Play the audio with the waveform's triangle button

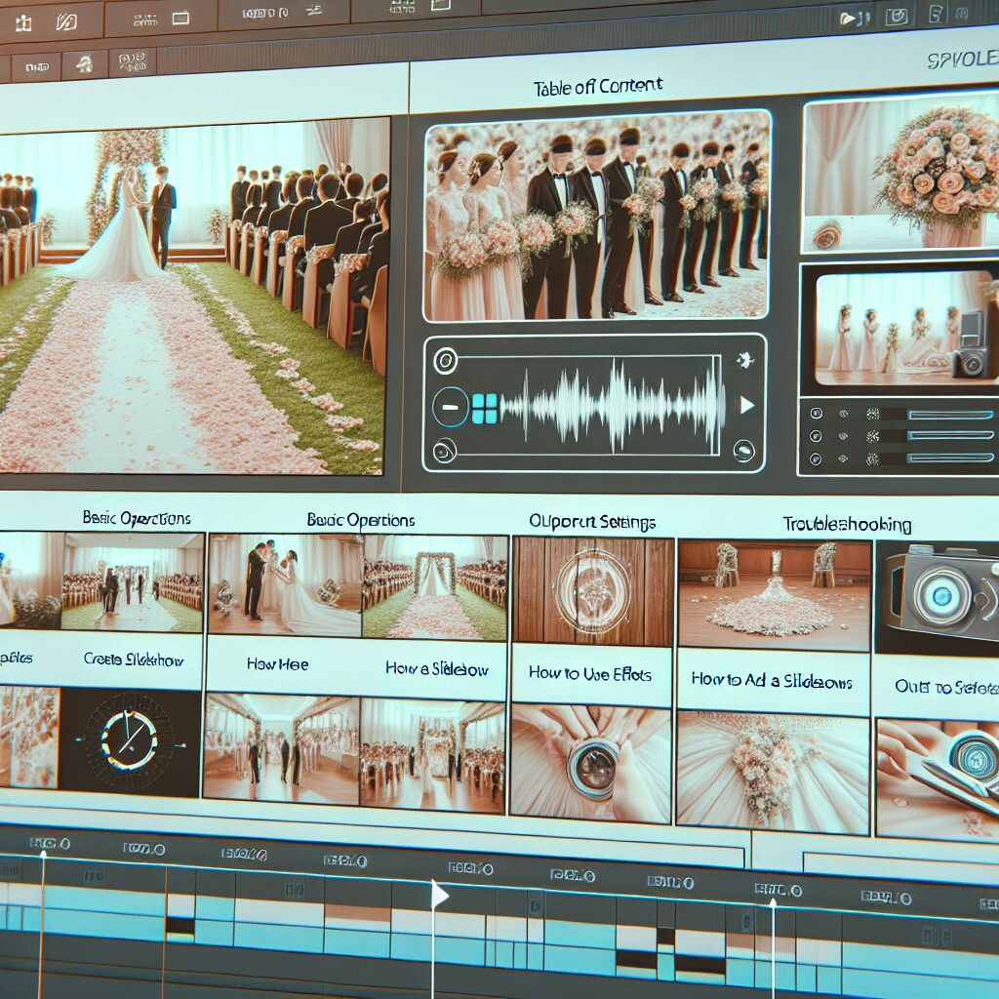746,405
